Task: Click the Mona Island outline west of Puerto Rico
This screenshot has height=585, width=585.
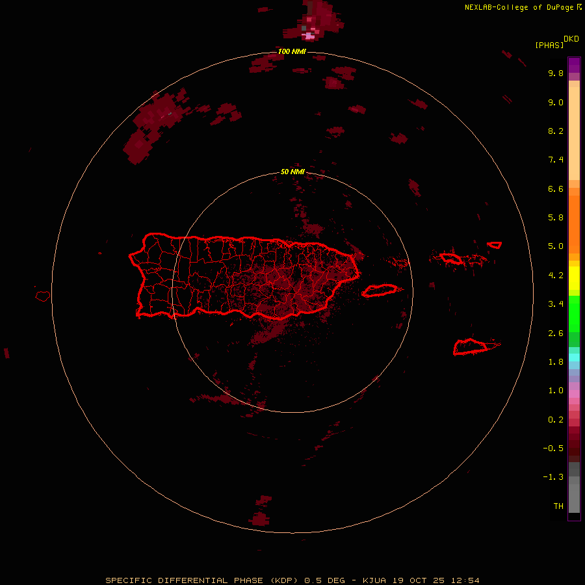Action: click(43, 296)
